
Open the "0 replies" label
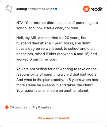45,107
